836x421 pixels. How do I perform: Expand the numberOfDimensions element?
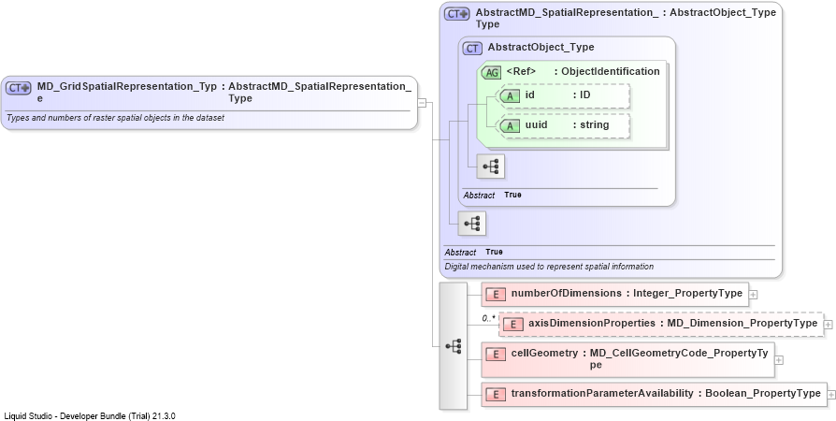[753, 294]
